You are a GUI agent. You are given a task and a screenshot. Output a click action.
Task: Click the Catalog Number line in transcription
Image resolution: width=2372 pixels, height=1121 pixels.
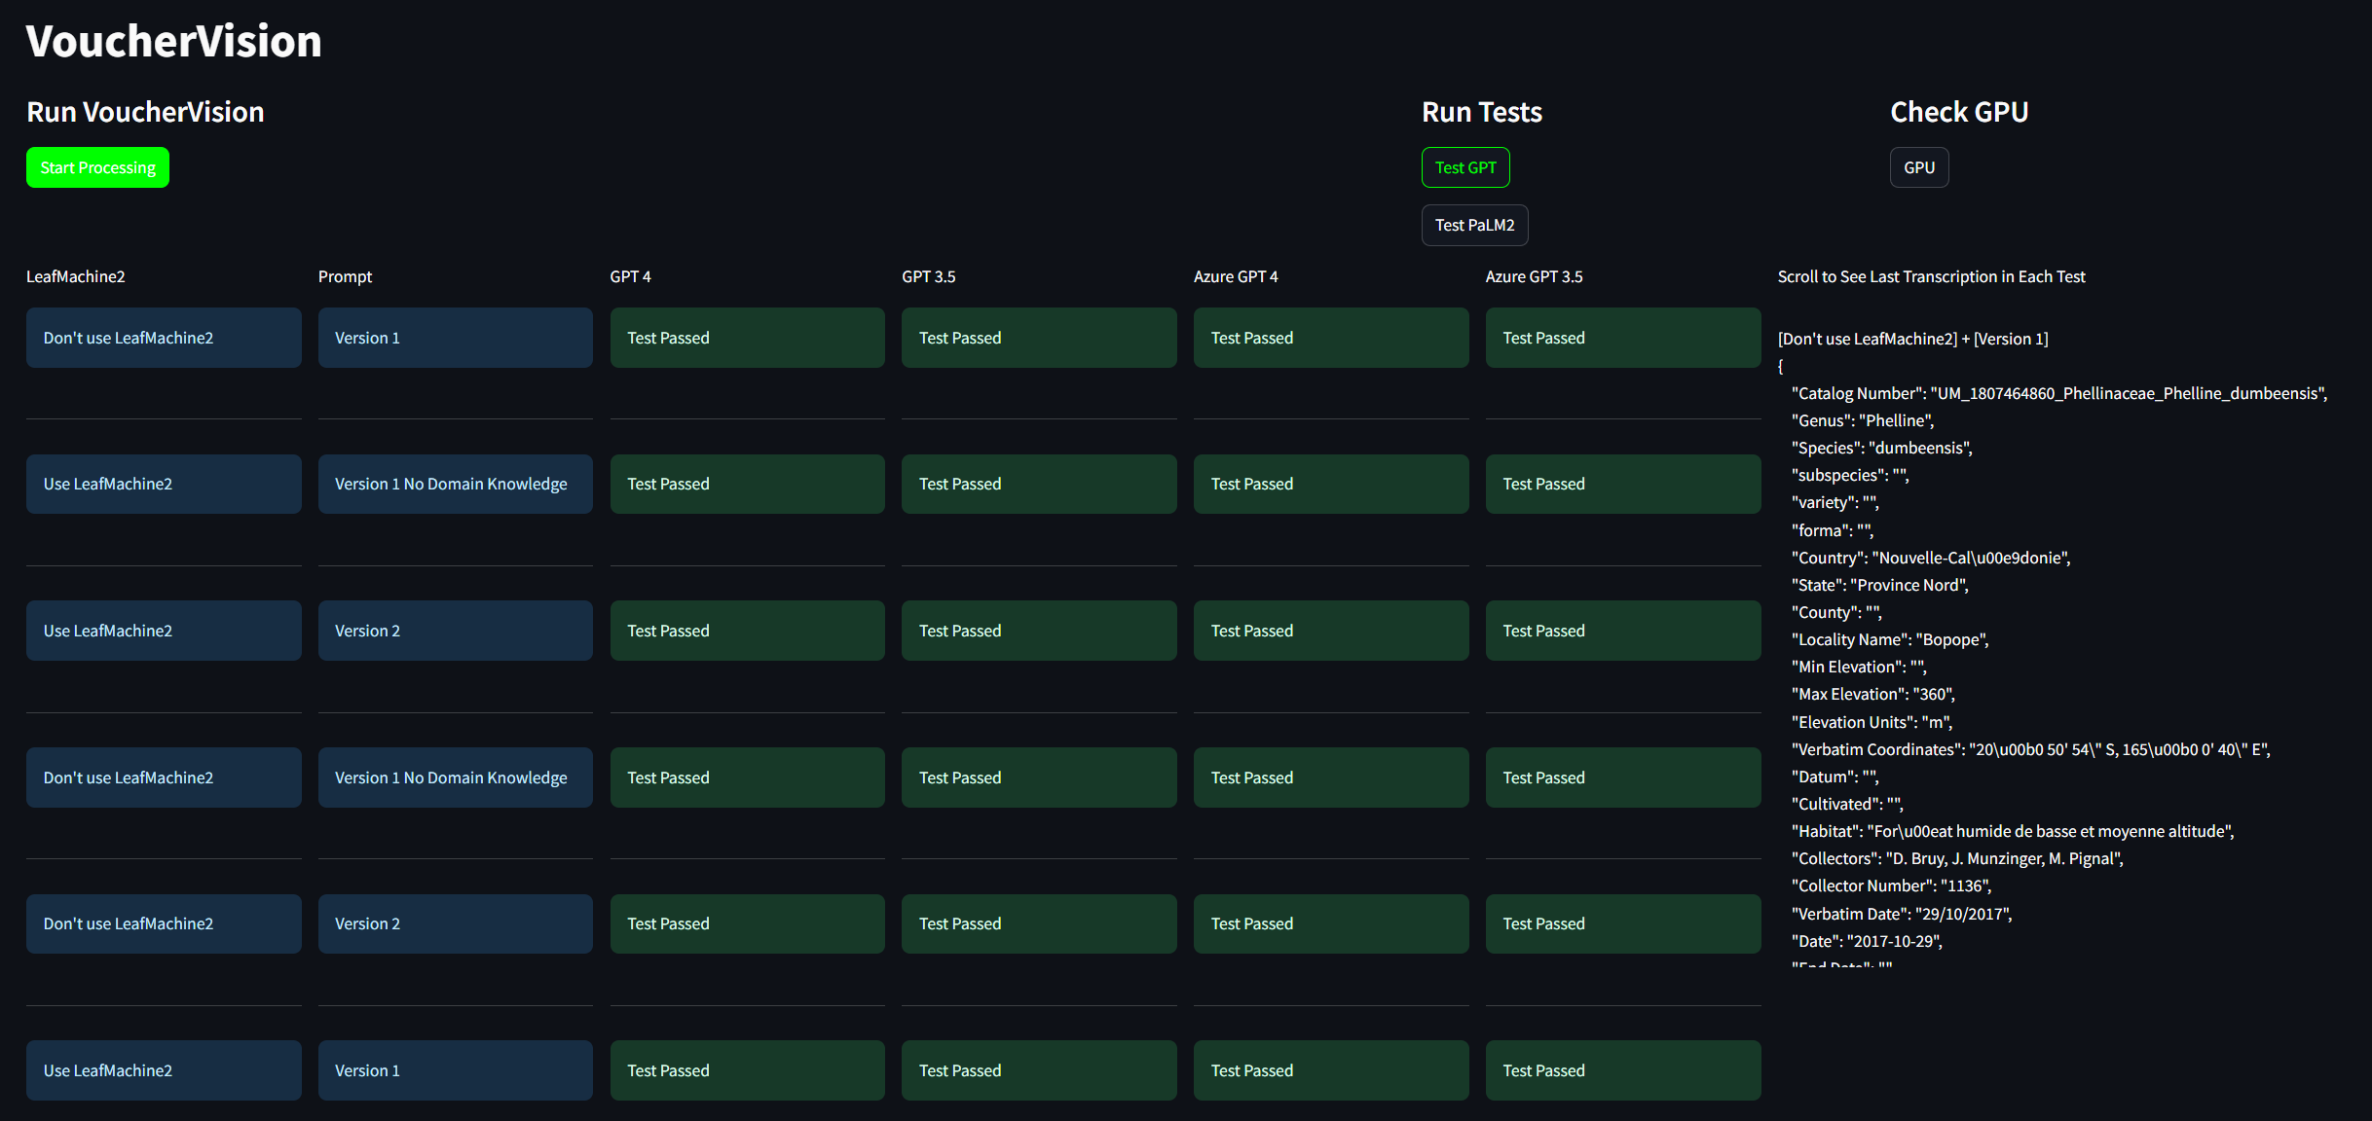(2058, 393)
